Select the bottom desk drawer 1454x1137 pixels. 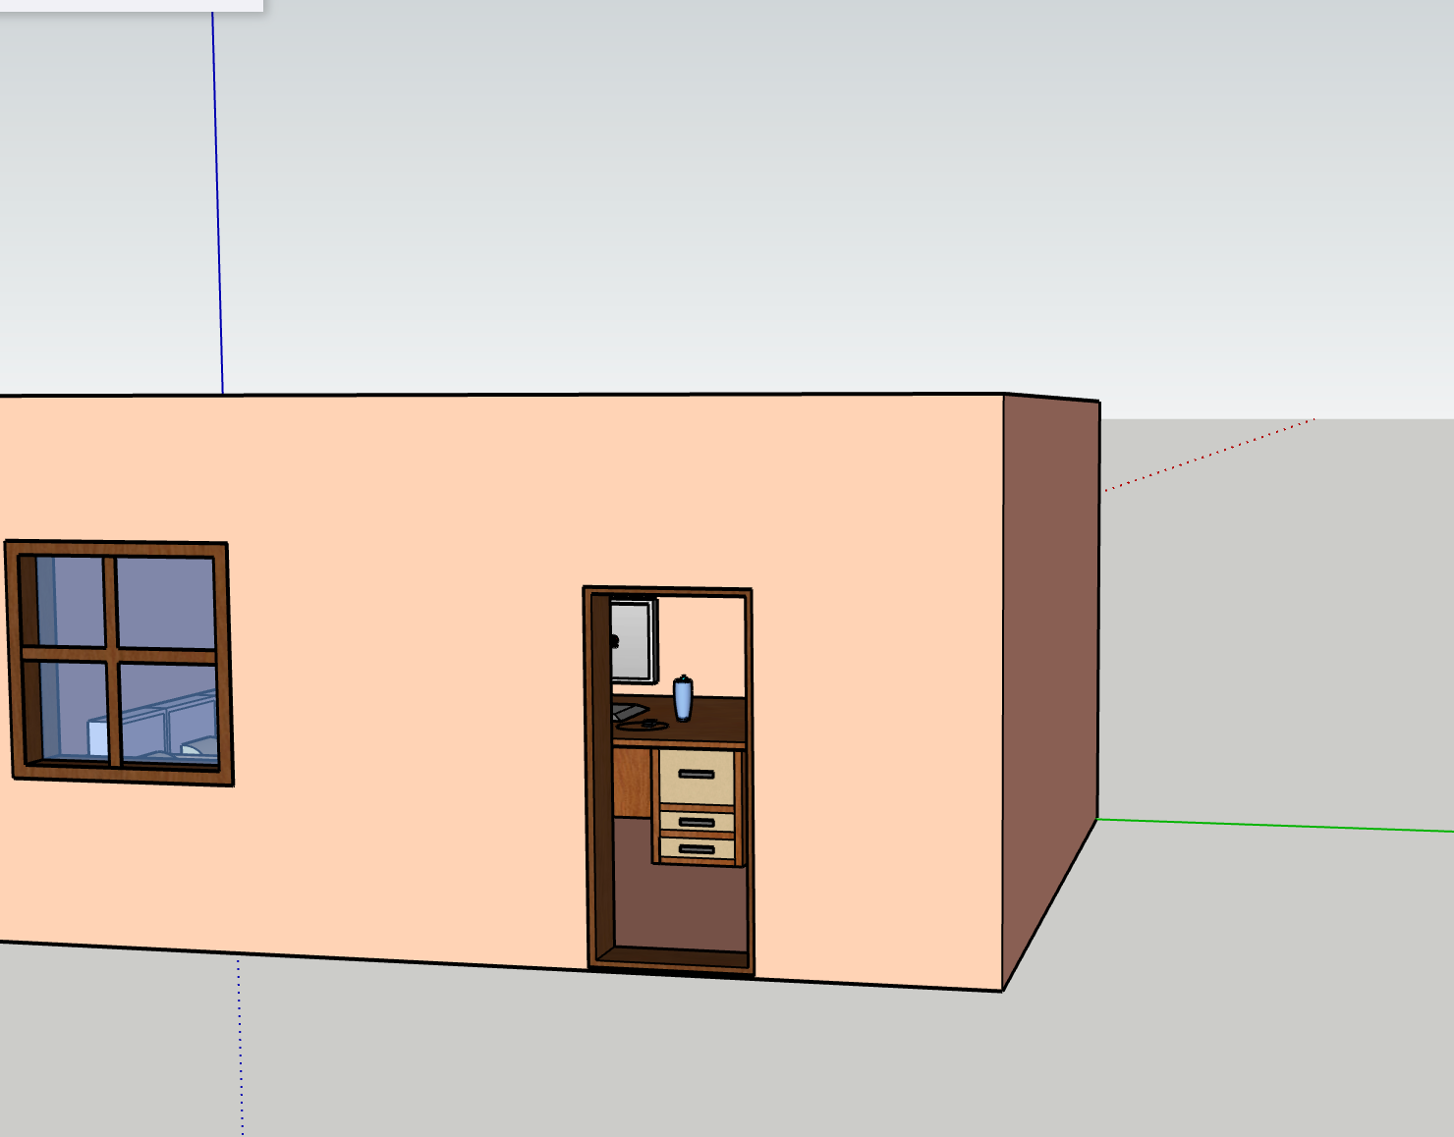click(x=697, y=849)
